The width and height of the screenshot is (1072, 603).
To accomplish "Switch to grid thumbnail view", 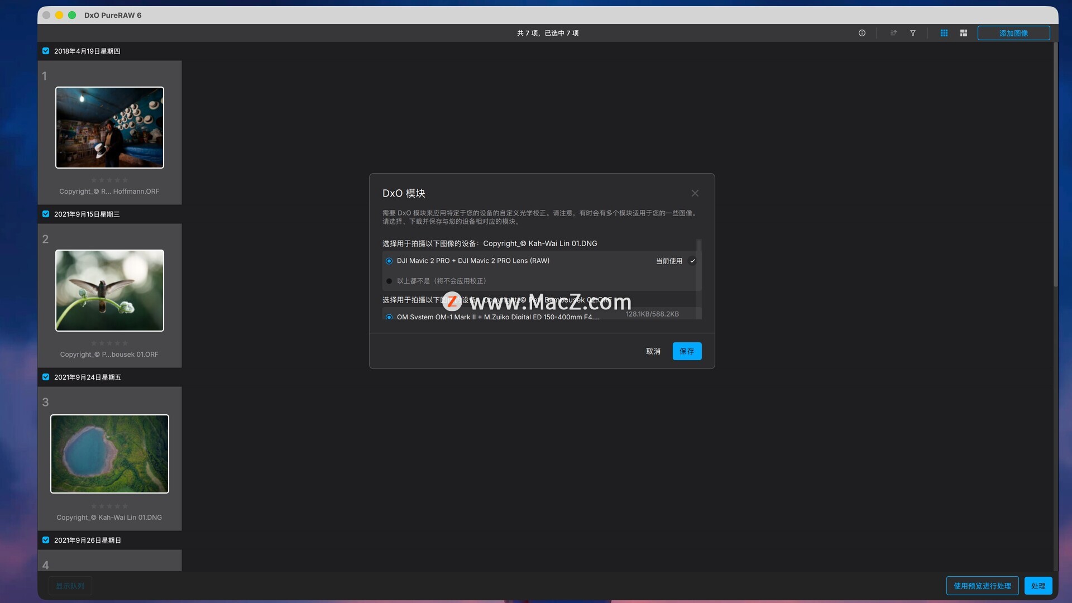I will [x=944, y=33].
